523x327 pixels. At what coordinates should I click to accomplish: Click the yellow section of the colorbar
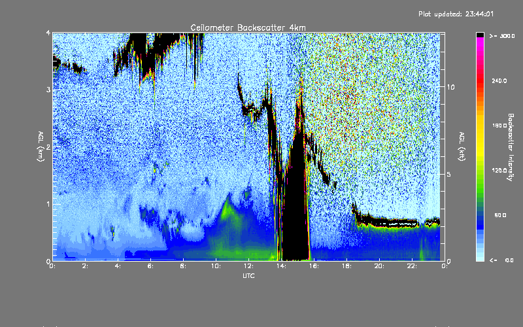click(480, 137)
